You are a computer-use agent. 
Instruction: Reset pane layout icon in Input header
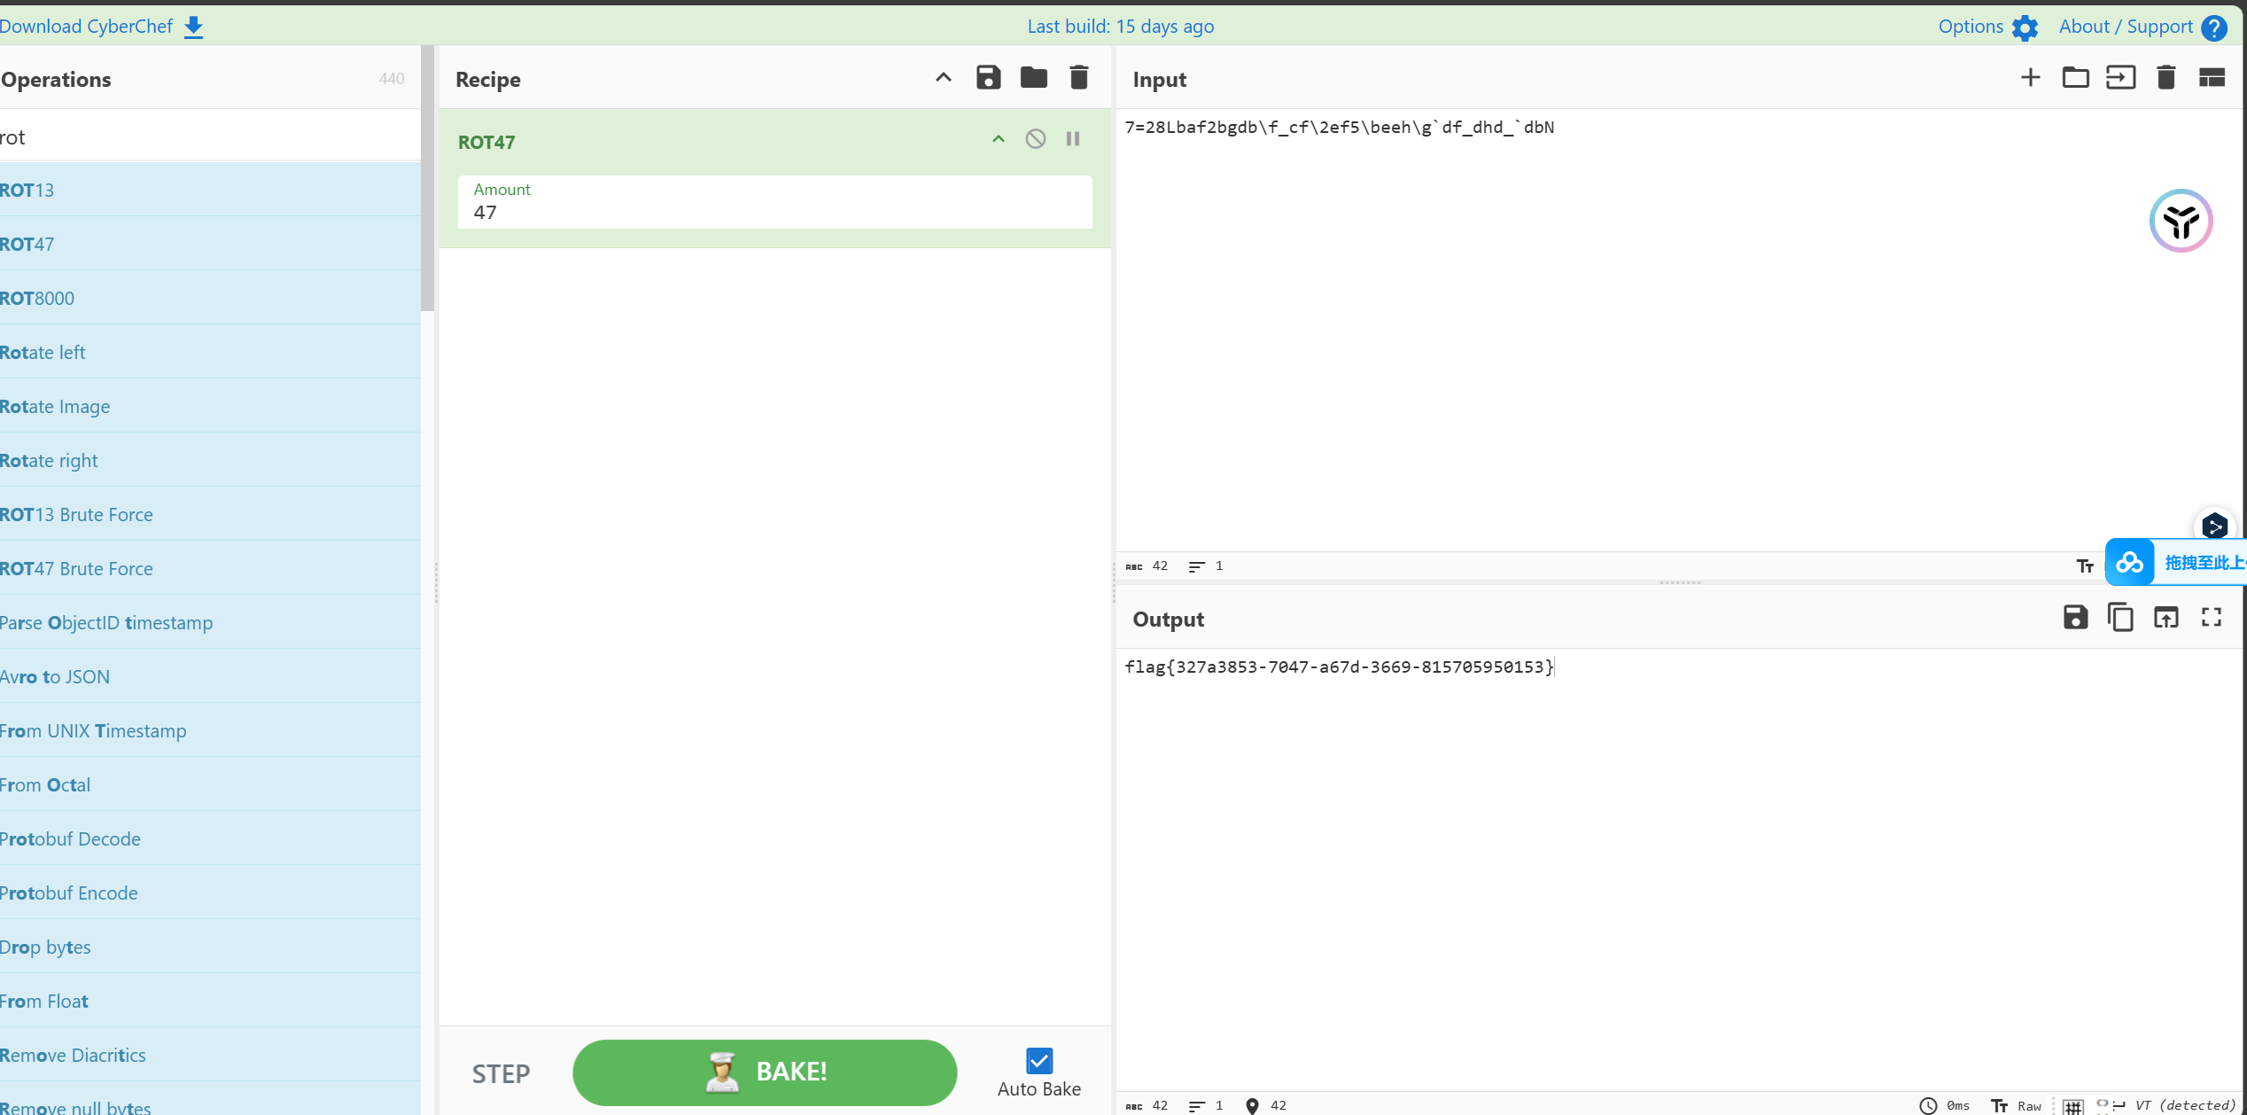point(2212,78)
